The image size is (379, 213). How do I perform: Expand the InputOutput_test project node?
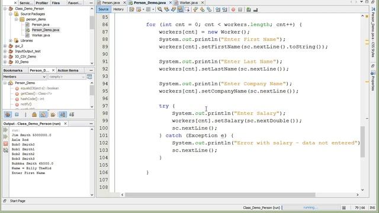5,51
